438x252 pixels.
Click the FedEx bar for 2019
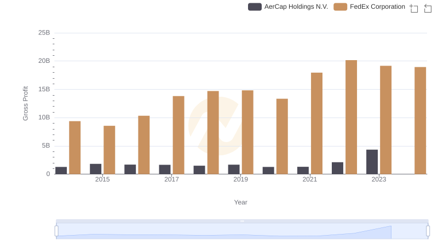pos(247,132)
